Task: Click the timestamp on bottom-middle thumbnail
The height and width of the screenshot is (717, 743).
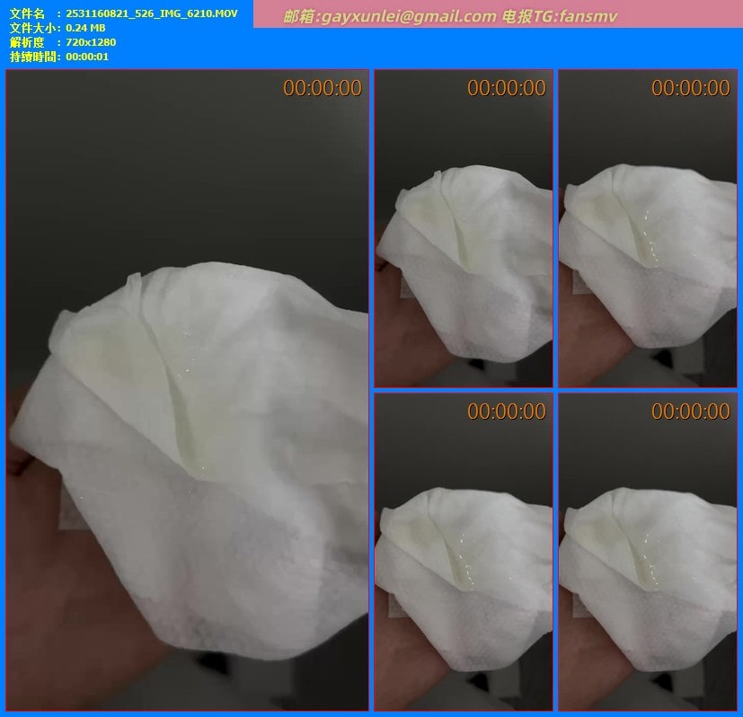Action: point(506,412)
